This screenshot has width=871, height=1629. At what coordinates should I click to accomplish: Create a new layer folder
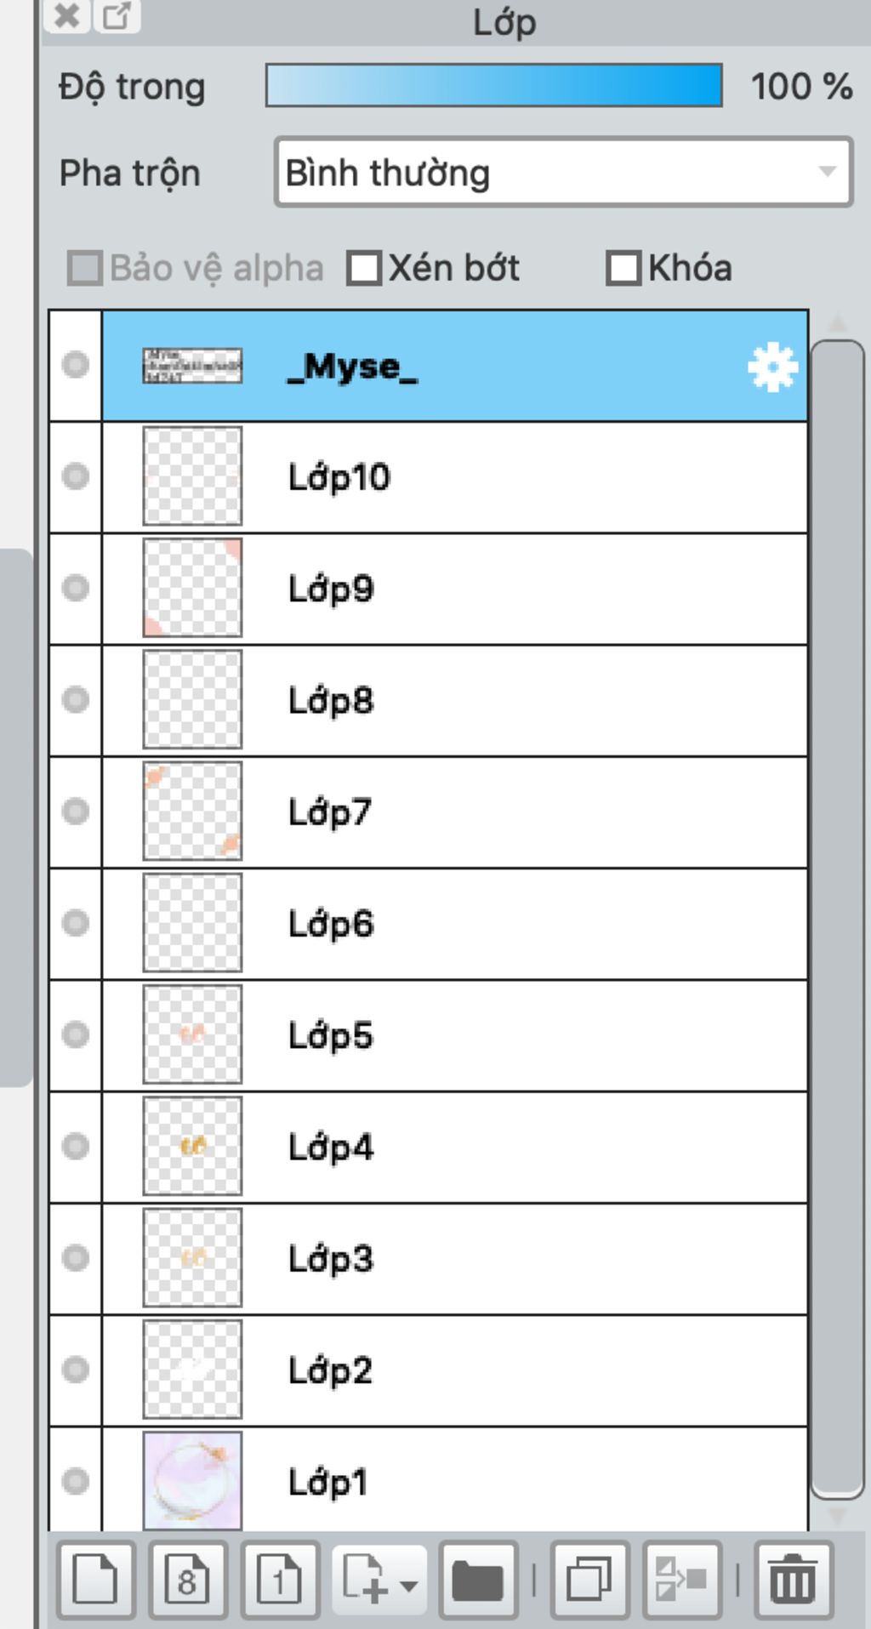478,1579
